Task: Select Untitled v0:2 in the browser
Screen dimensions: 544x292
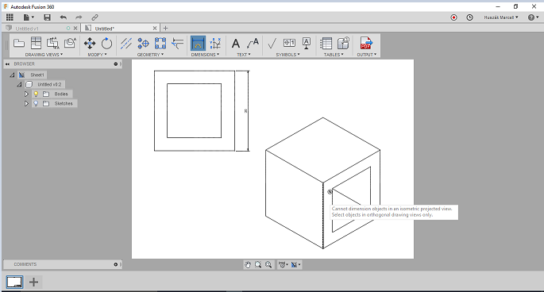Action: [x=49, y=84]
